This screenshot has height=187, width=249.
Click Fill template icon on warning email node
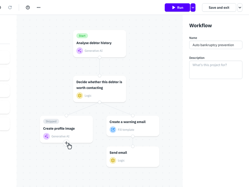(113, 130)
